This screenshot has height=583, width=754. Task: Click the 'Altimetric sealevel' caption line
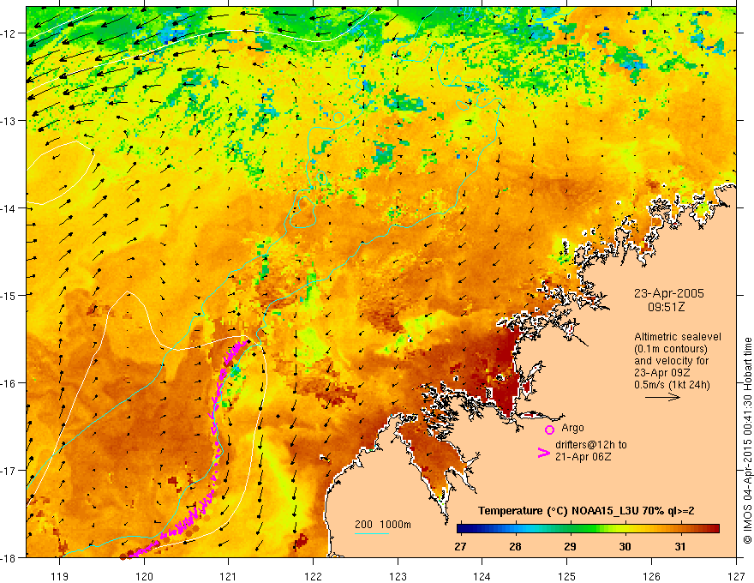pos(678,337)
